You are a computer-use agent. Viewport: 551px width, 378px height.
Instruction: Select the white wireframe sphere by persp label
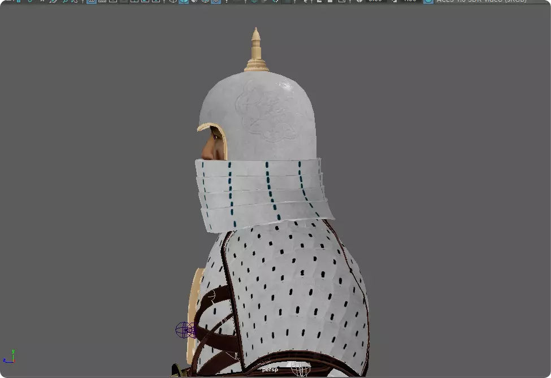pos(301,369)
